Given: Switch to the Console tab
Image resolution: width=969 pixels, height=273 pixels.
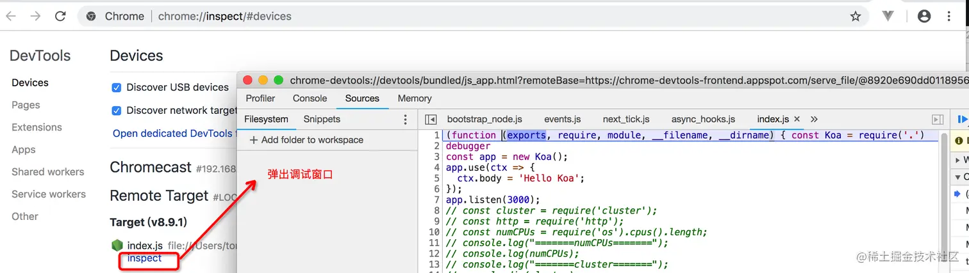Looking at the screenshot, I should [310, 98].
